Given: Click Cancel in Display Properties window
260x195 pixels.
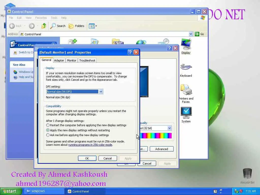Looking at the screenshot, I should pos(147,164).
